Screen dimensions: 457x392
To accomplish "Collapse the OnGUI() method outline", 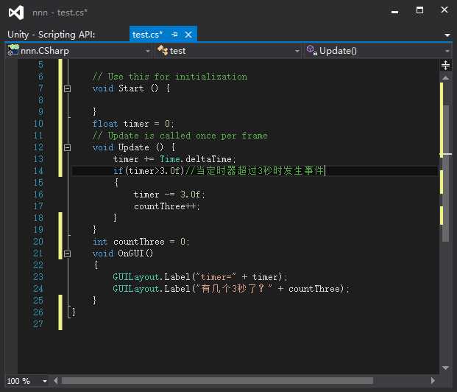I will tap(67, 253).
